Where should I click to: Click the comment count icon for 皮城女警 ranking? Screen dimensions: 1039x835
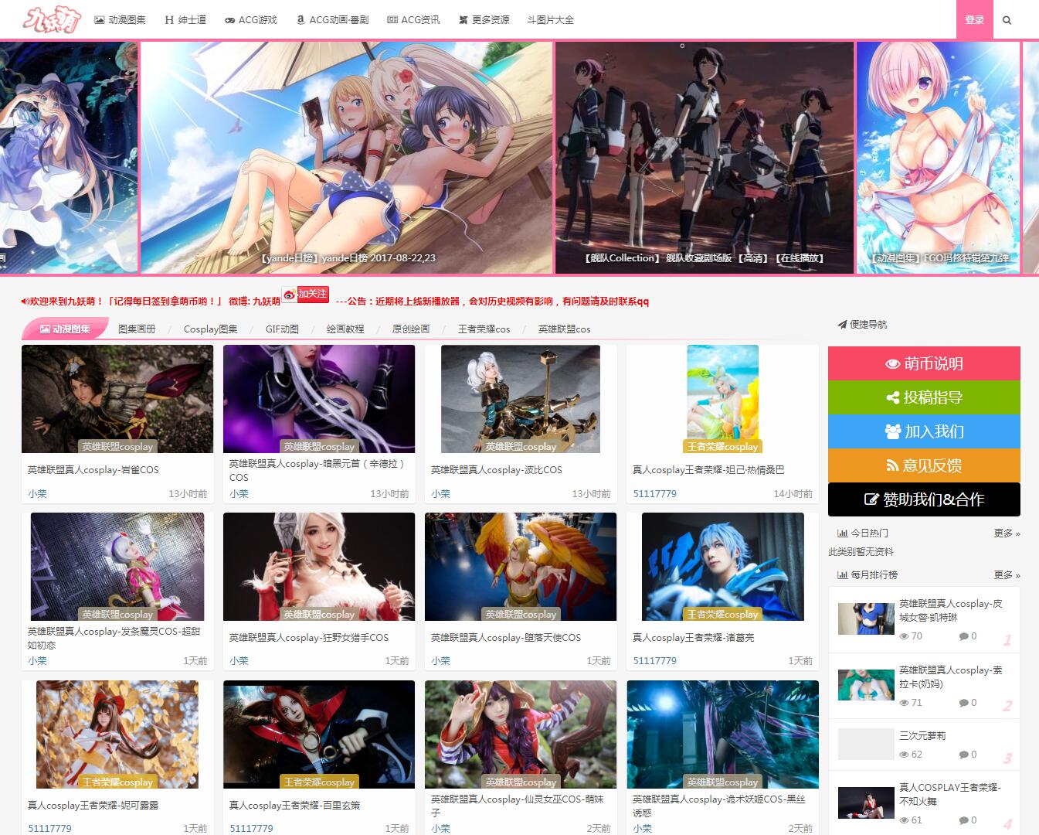pos(963,636)
